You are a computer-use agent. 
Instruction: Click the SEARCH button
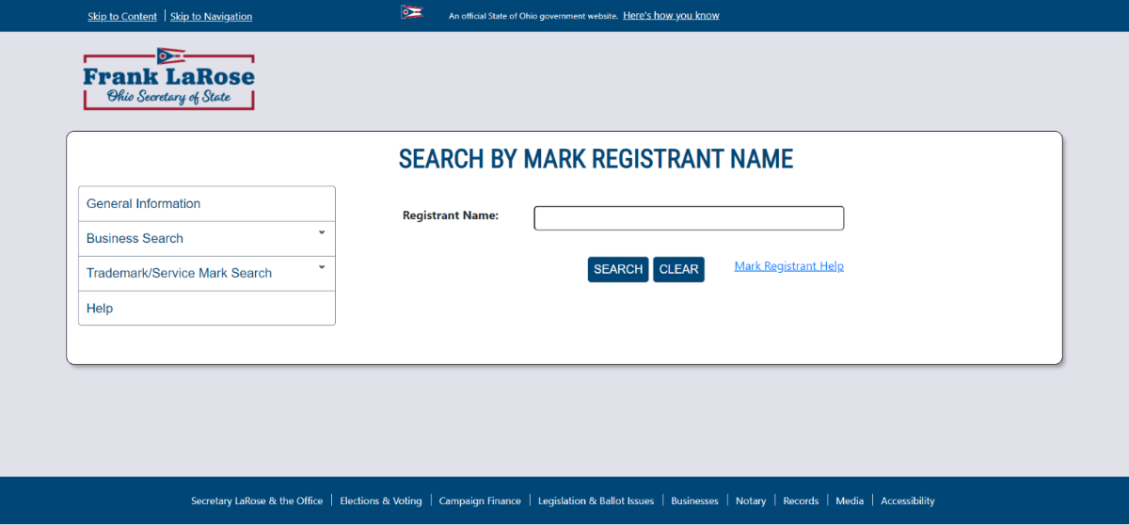(618, 269)
